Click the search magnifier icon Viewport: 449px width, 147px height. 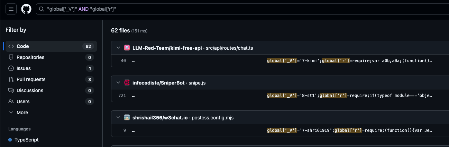(42, 9)
